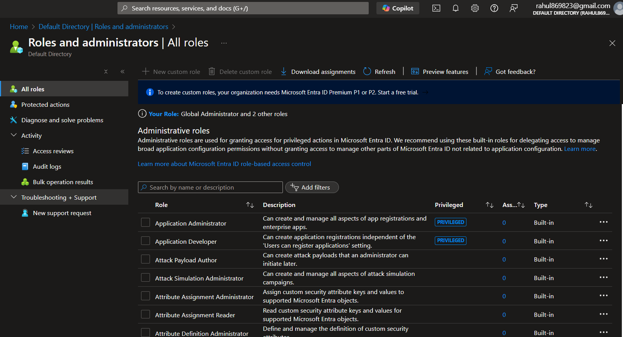Viewport: 623px width, 337px height.
Task: Refresh the roles list
Action: [x=379, y=72]
